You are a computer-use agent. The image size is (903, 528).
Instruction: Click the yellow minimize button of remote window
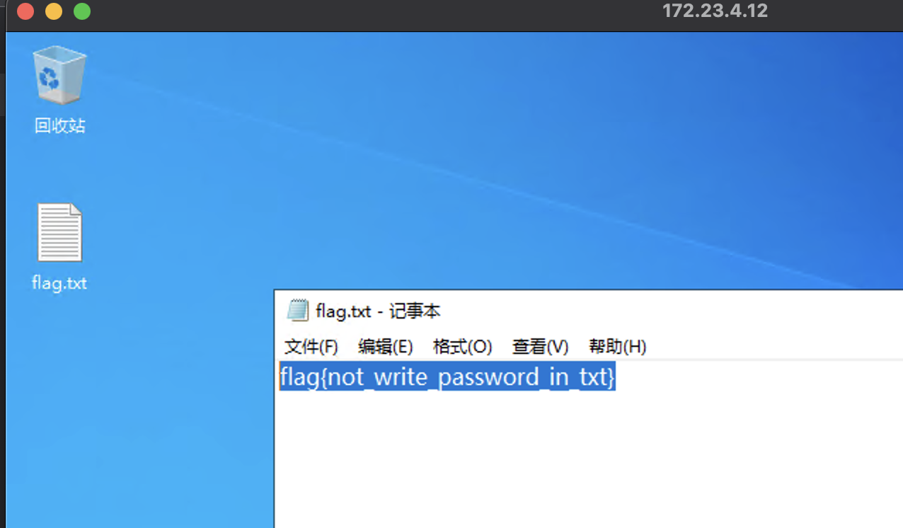pos(54,11)
